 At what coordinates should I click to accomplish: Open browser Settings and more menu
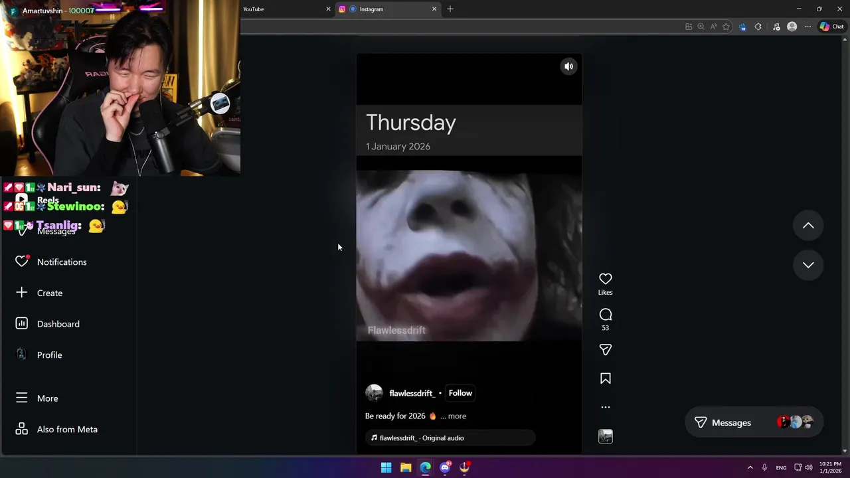tap(807, 27)
